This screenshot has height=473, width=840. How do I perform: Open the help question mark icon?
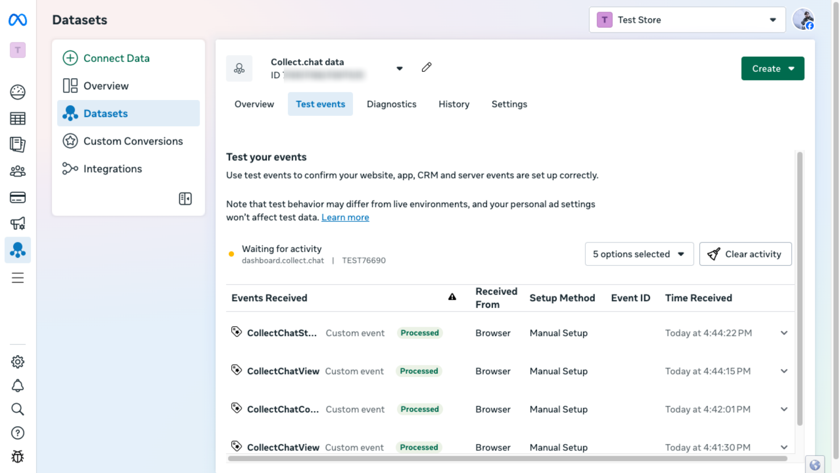click(x=17, y=433)
